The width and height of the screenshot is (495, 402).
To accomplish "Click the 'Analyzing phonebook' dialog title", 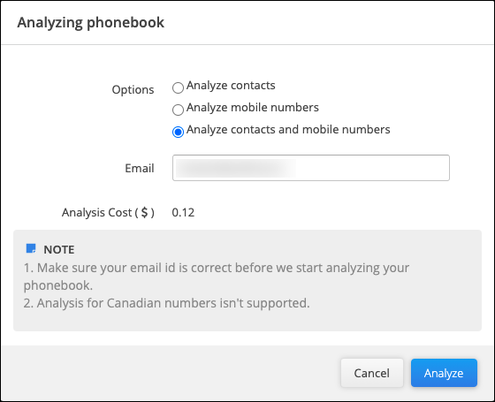I will coord(90,22).
